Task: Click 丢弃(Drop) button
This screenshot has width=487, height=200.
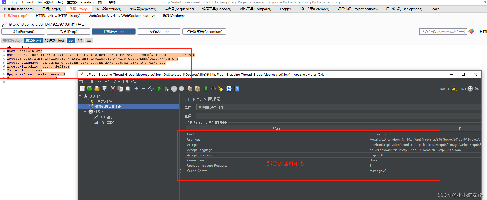Action: point(69,32)
